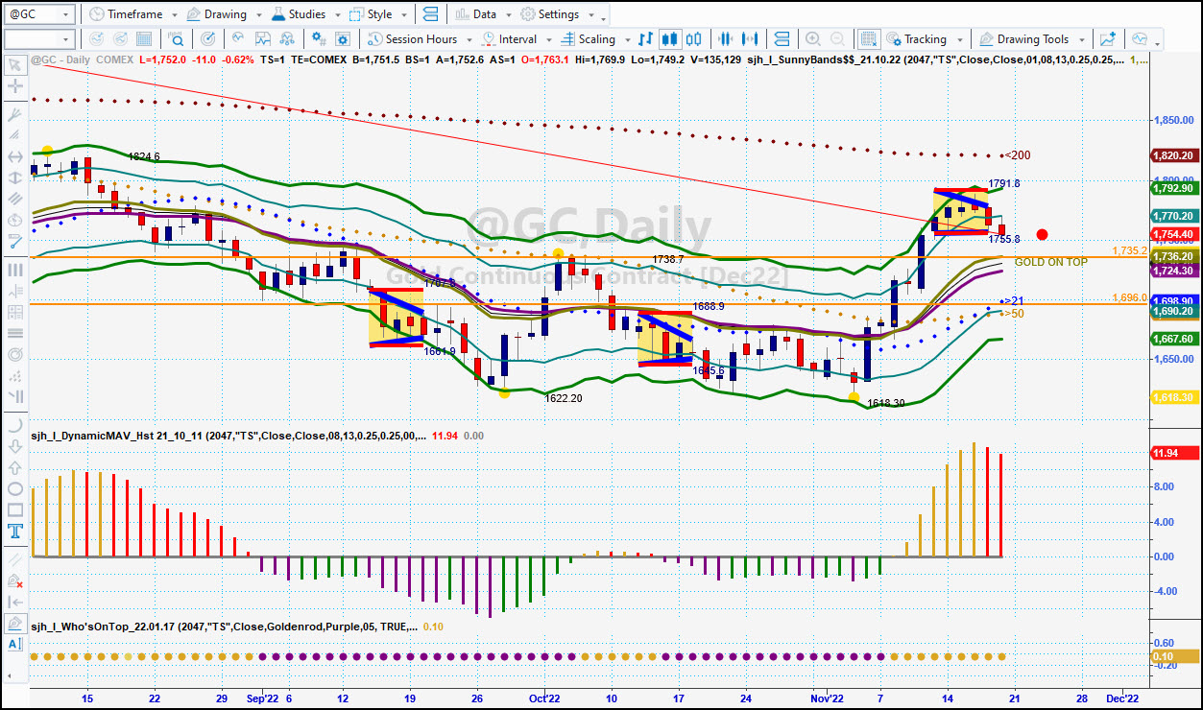The image size is (1203, 710).
Task: Open the Drawing Tools menu
Action: tap(1030, 39)
